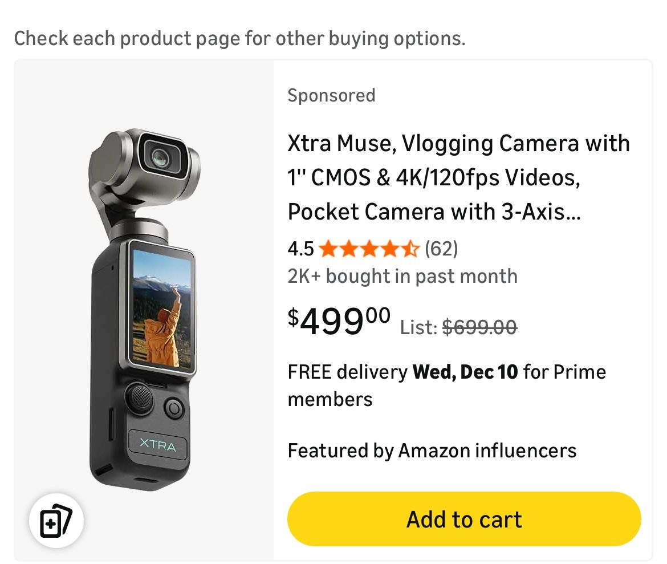Click the Wed, Dec 10 delivery date
The image size is (667, 564).
[465, 372]
